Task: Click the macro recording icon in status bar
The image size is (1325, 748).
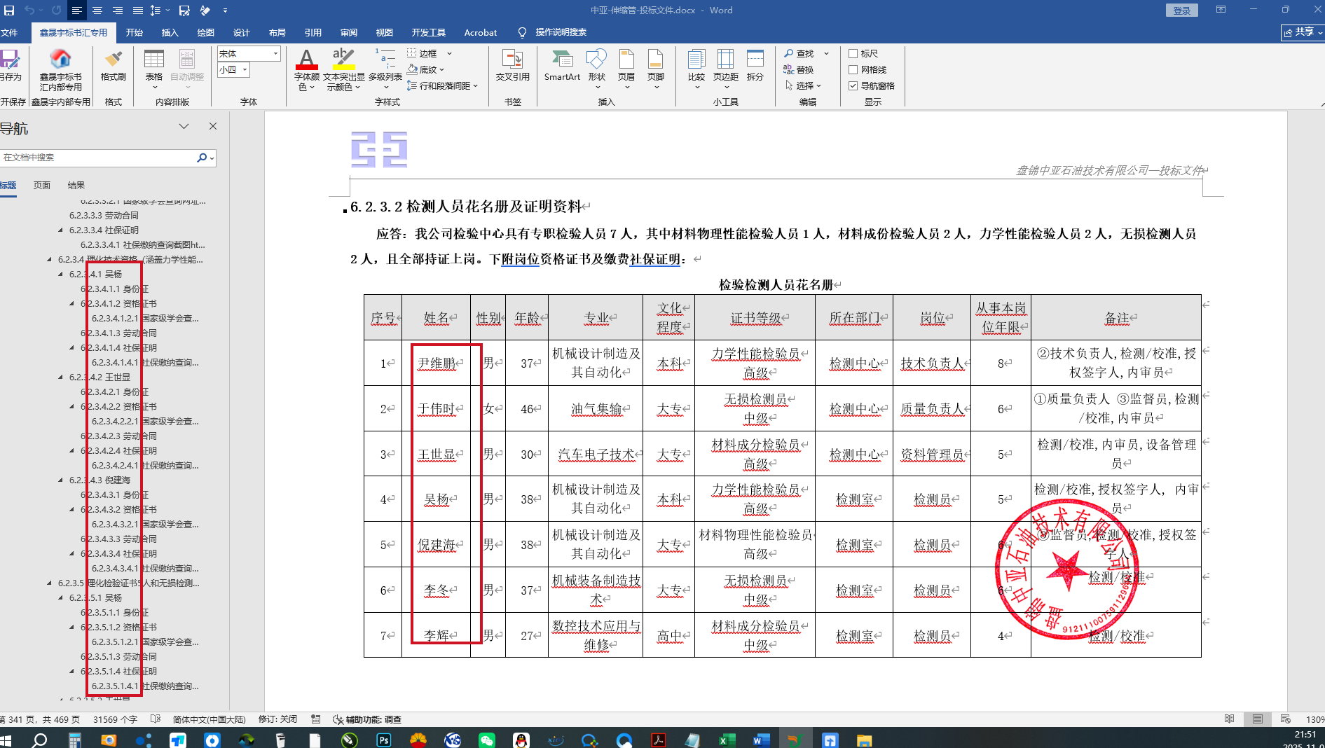Action: pyautogui.click(x=316, y=719)
